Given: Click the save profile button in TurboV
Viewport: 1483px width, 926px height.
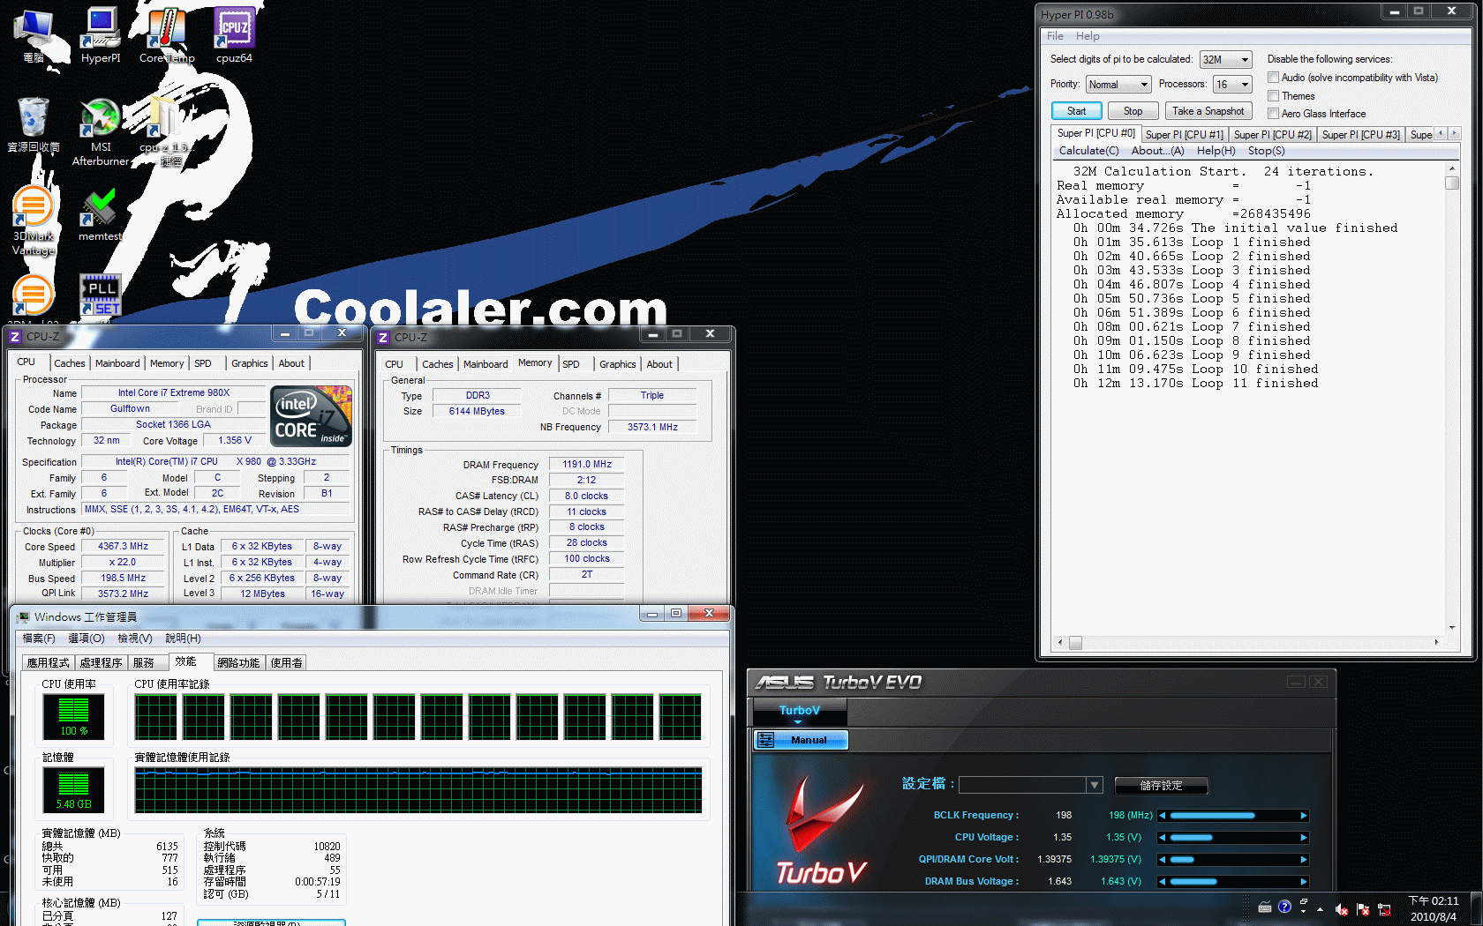Looking at the screenshot, I should point(1161,785).
